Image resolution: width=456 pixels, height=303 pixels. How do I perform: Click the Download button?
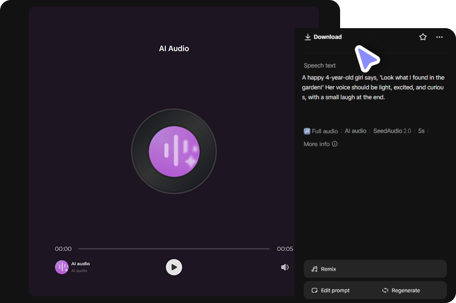pyautogui.click(x=323, y=37)
